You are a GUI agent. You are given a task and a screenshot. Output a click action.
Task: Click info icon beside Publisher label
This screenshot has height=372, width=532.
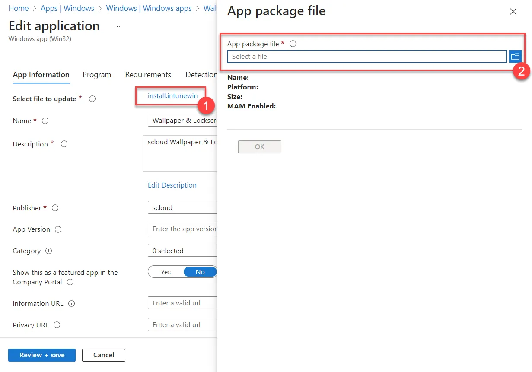[55, 208]
